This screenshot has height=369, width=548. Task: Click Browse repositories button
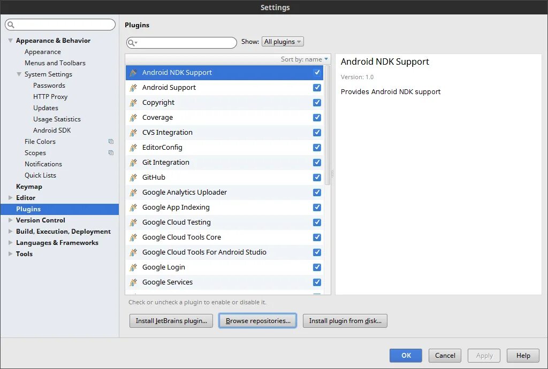[258, 321]
